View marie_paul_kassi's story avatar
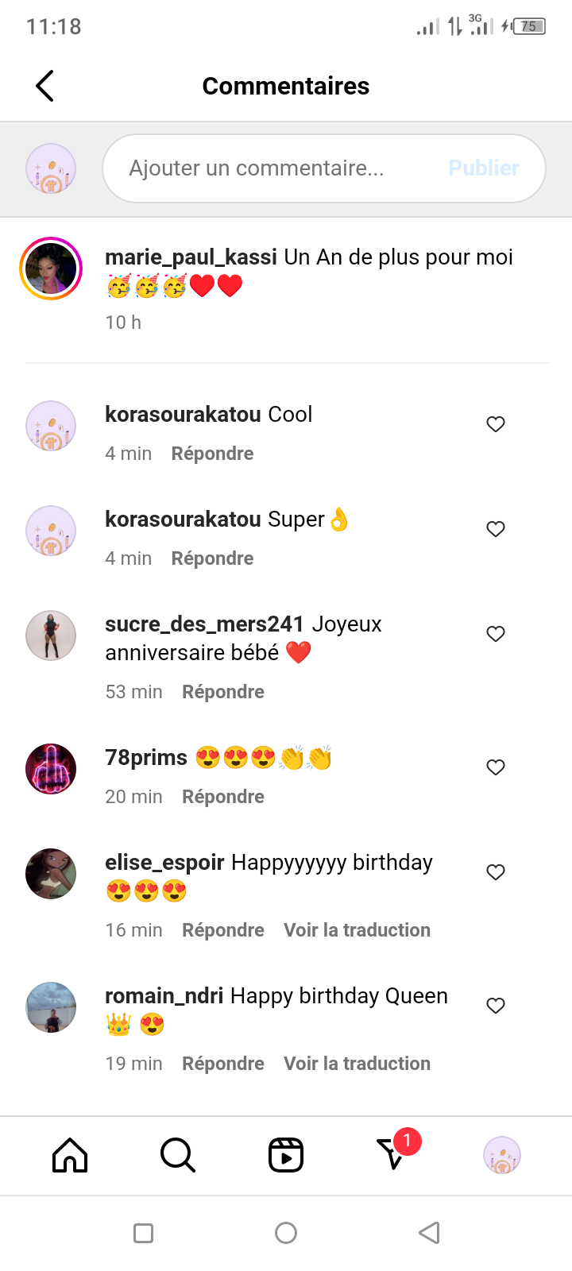Viewport: 572px width, 1271px height. [51, 269]
